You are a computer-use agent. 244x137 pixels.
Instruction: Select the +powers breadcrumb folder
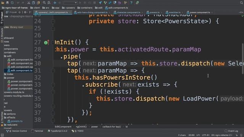point(68,8)
